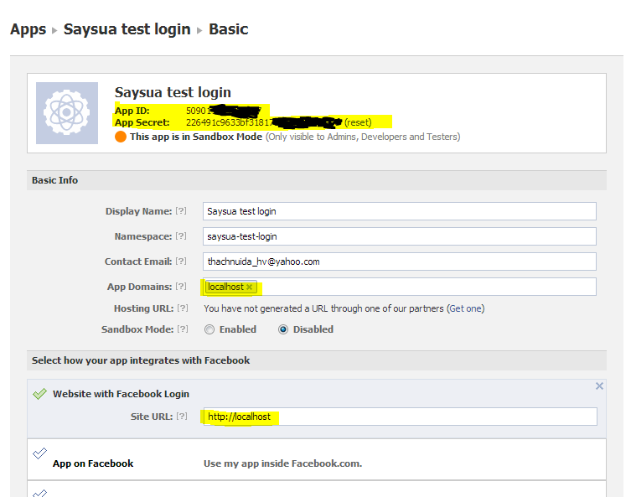The height and width of the screenshot is (497, 631).
Task: Click the checkmark next to App on Facebook
Action: pos(39,453)
